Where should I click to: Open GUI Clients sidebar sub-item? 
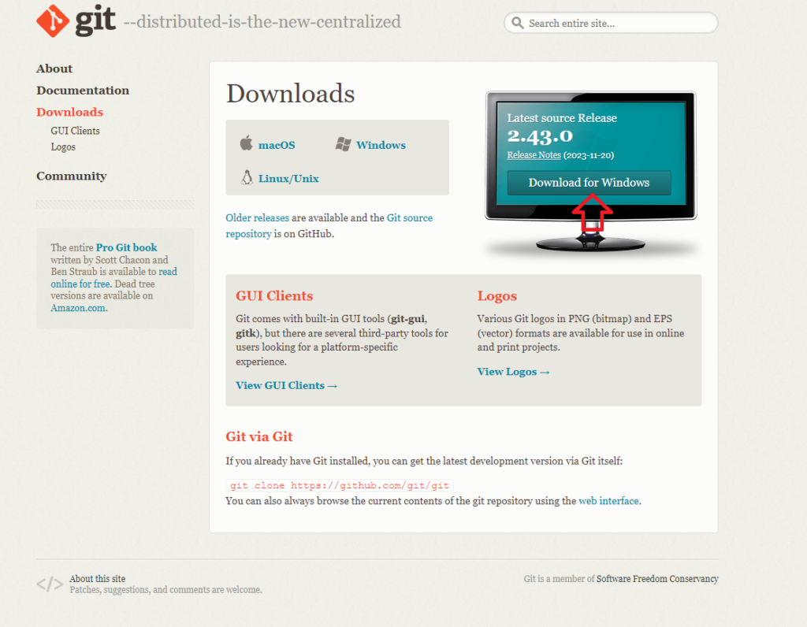tap(75, 131)
